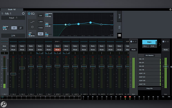The width and height of the screenshot is (172, 108).
Task: Click the Link button
Action: (x=13, y=36)
